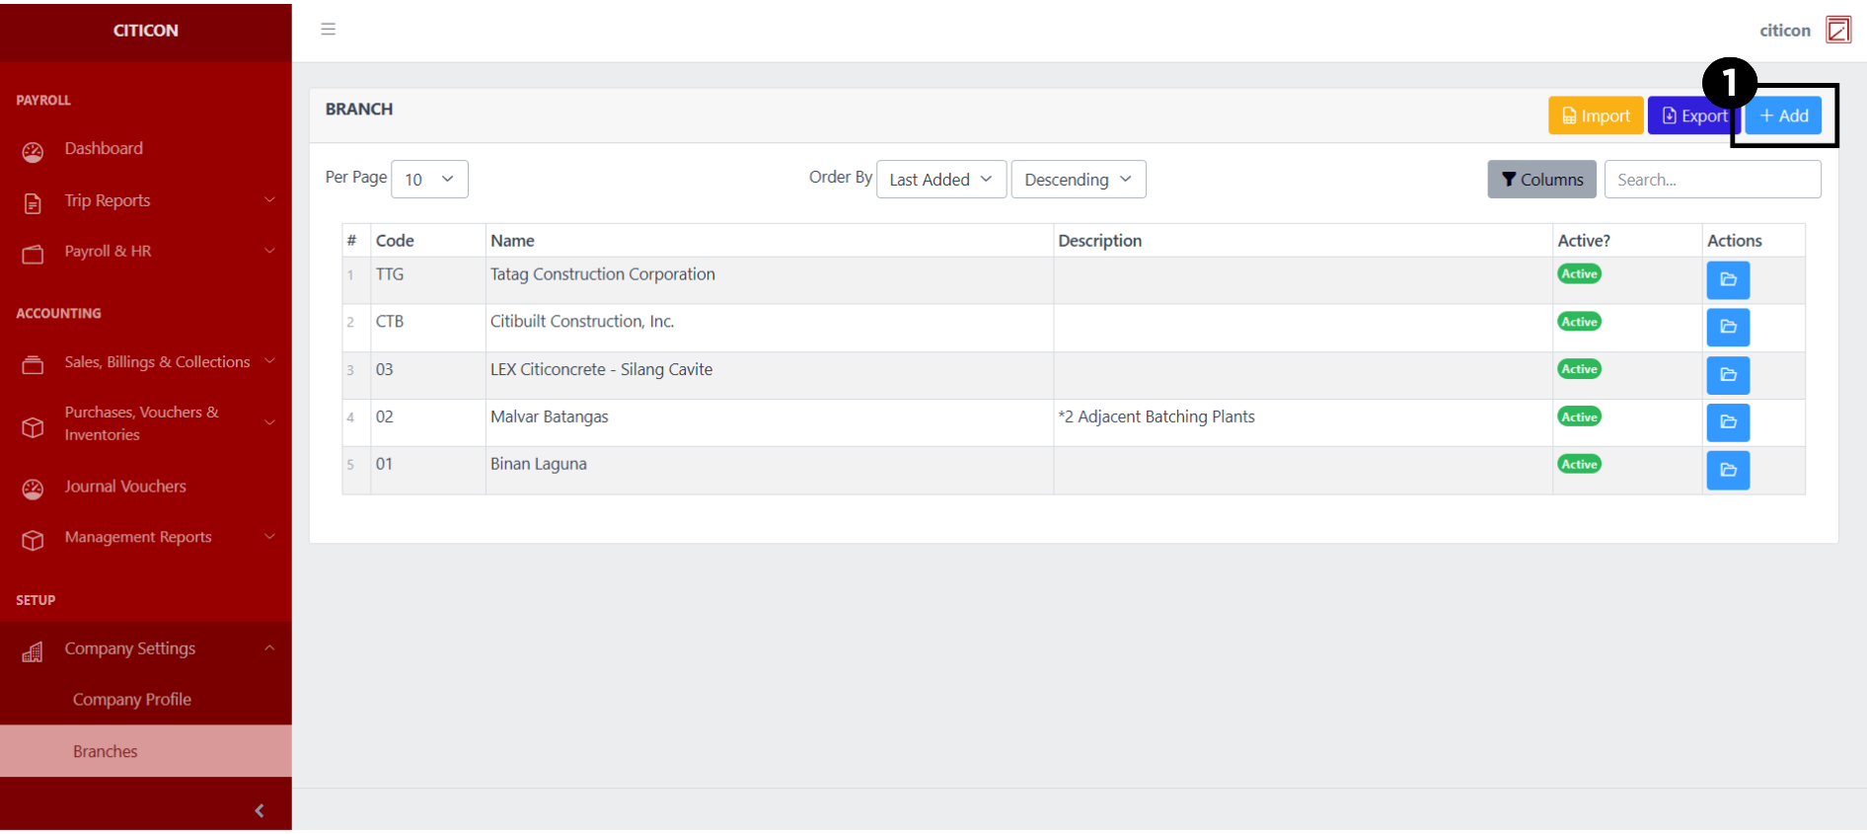
Task: Open folder action for Malvar Batangas row
Action: 1727,422
